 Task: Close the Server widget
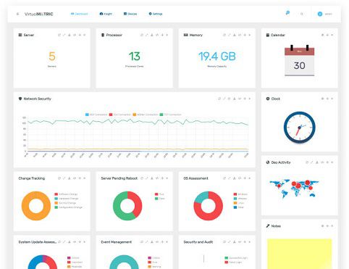click(x=85, y=35)
